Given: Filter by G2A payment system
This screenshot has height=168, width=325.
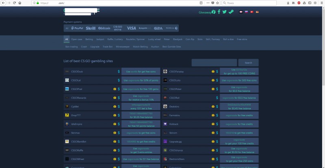Looking at the screenshot, I should coord(158,28).
